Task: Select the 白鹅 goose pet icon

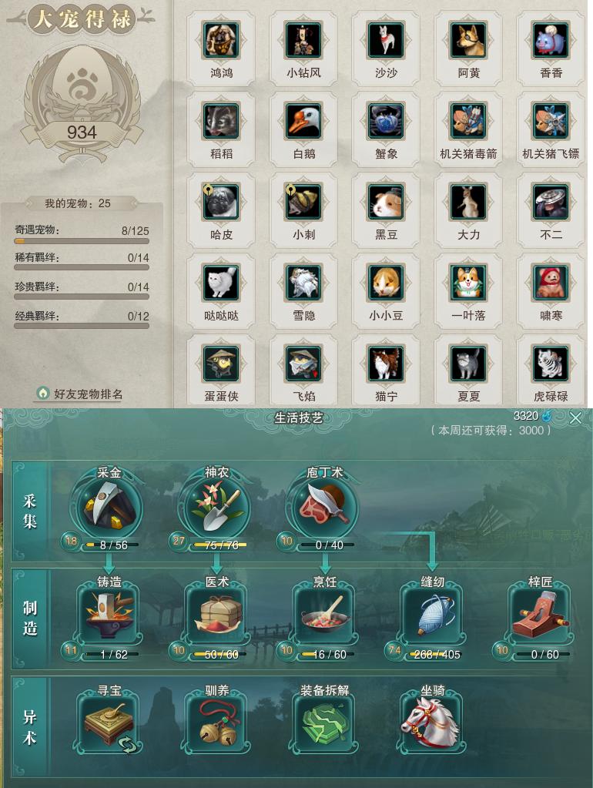Action: tap(303, 121)
